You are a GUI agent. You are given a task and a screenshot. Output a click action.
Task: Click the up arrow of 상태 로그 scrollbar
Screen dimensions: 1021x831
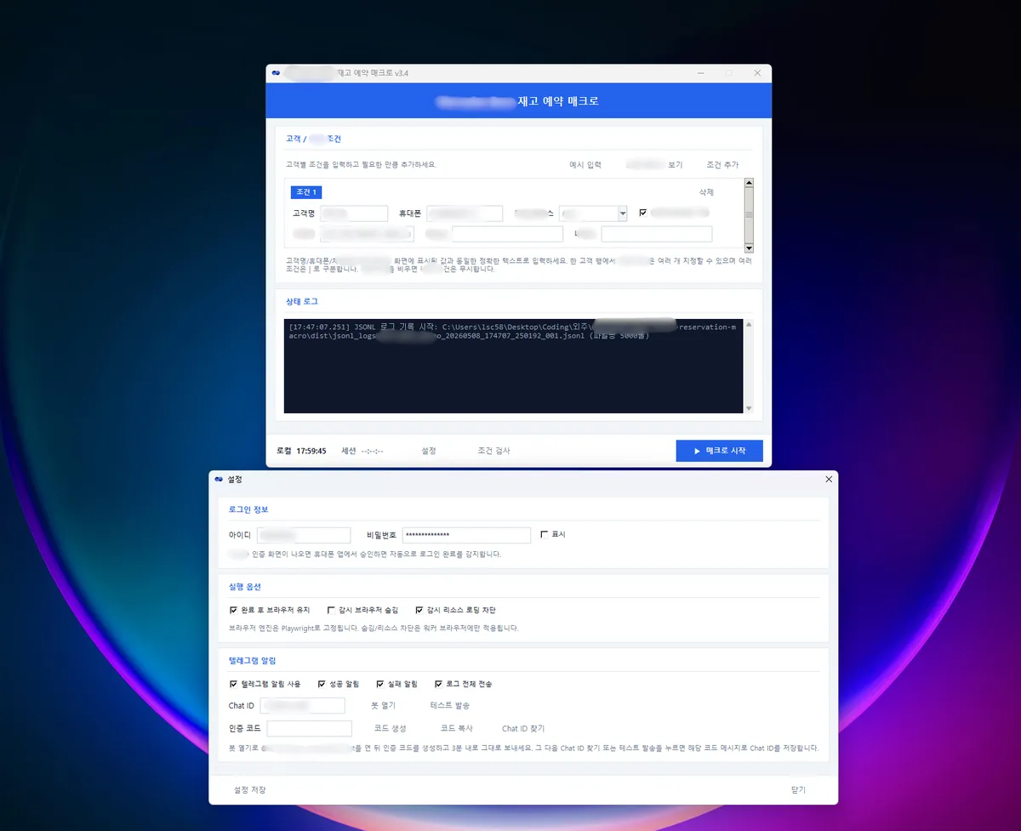pos(749,324)
